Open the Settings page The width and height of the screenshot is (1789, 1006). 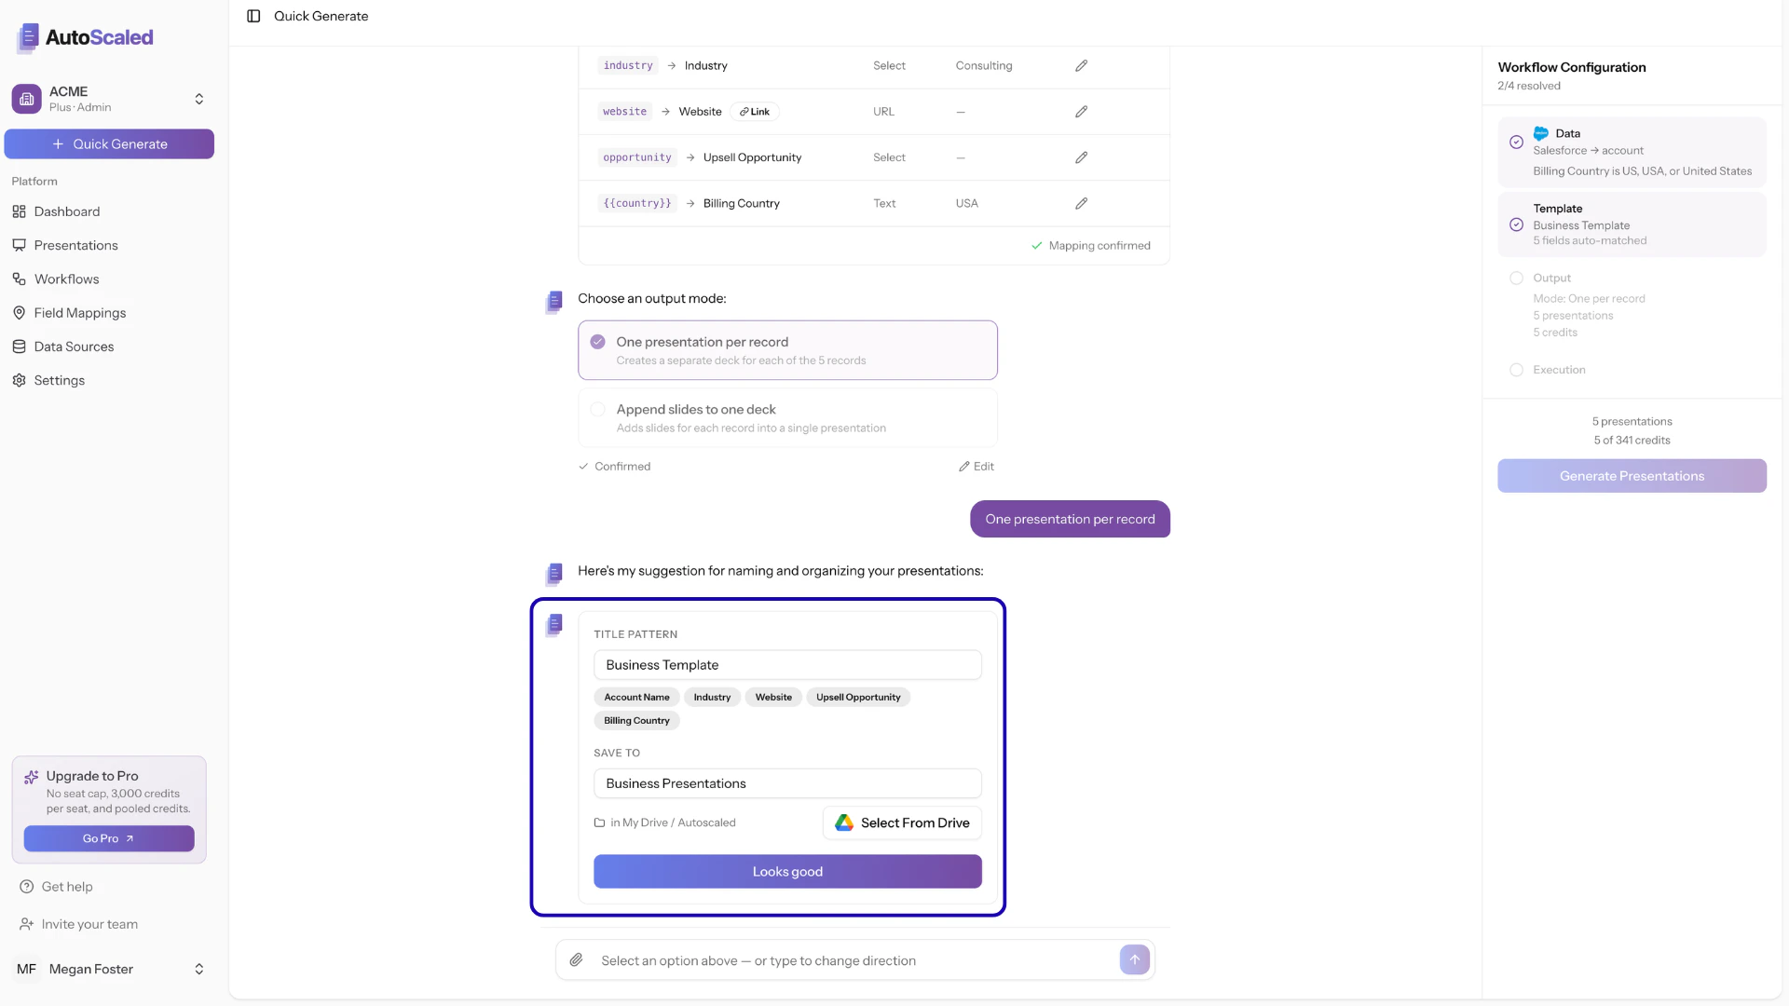tap(59, 380)
